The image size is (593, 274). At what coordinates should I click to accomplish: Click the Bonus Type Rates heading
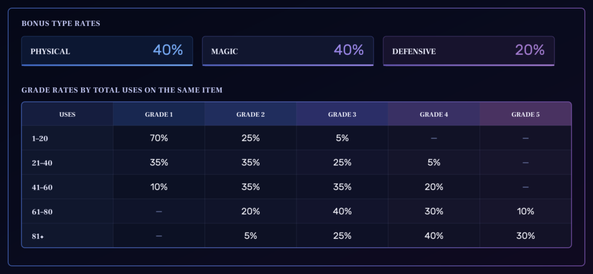[61, 23]
